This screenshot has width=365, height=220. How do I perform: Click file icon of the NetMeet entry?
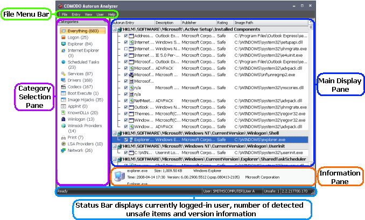[x=131, y=101]
